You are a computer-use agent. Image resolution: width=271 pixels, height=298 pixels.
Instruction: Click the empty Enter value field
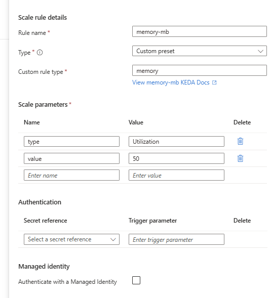(176, 175)
